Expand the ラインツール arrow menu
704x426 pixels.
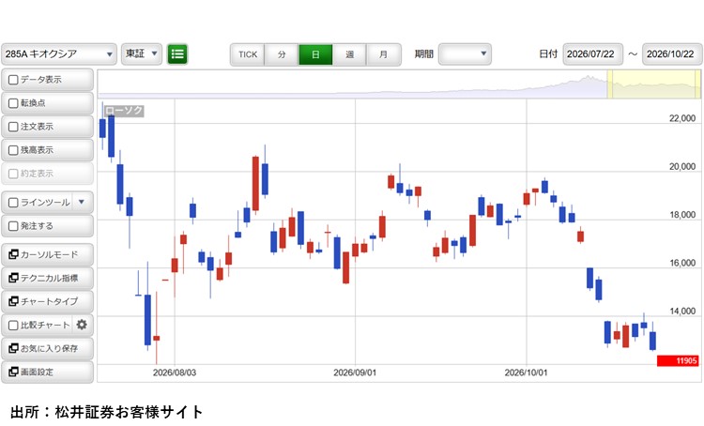tap(82, 202)
